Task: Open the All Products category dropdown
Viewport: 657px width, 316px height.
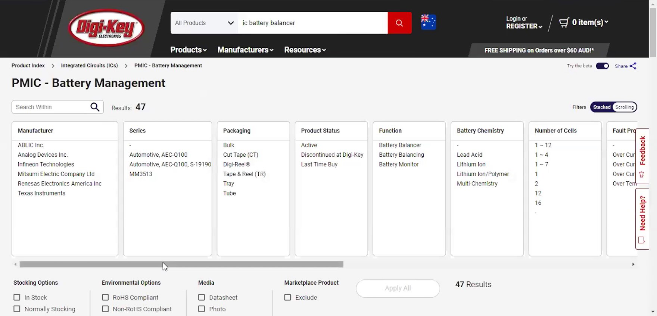Action: pyautogui.click(x=204, y=23)
